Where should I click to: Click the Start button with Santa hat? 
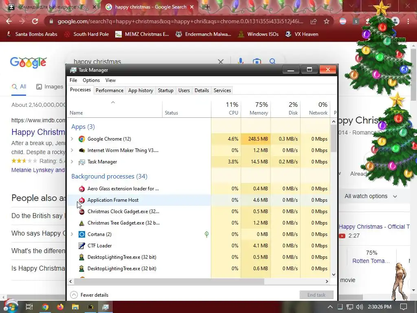[x=11, y=306]
